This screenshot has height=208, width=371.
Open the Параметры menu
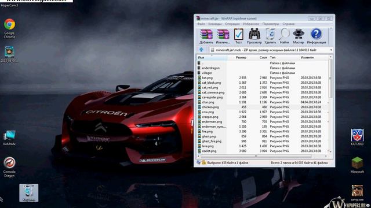pos(271,24)
